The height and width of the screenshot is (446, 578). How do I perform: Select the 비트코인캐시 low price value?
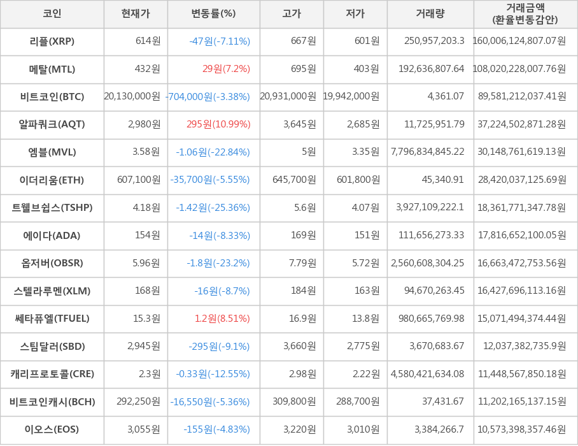355,402
